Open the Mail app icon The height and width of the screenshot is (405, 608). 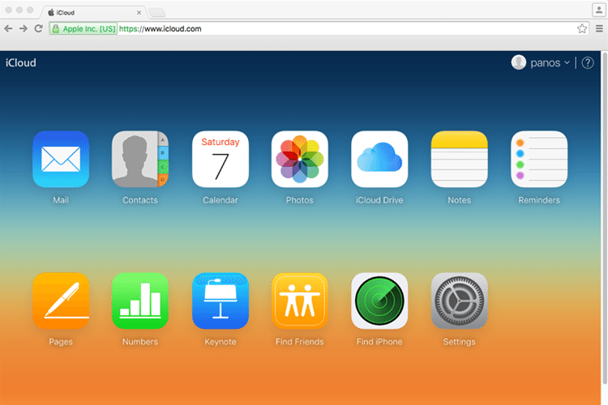coord(61,159)
